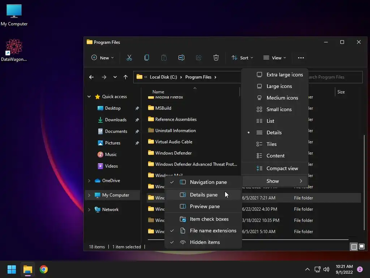Click the network tray icon
370x278 pixels.
(317, 269)
